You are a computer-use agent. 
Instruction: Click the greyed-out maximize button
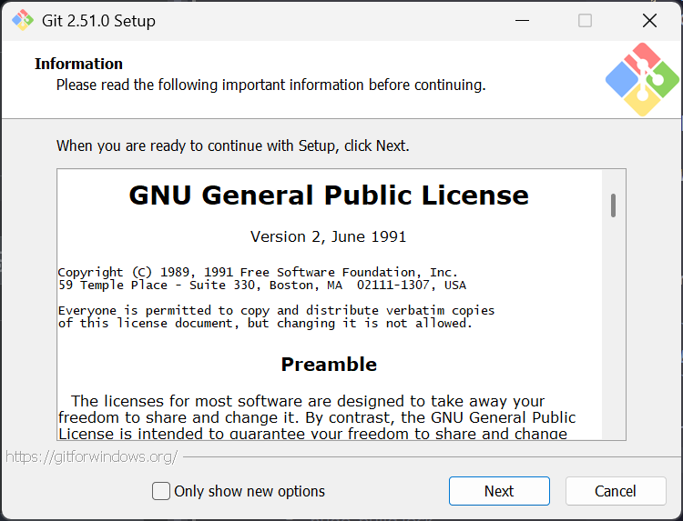pos(586,20)
